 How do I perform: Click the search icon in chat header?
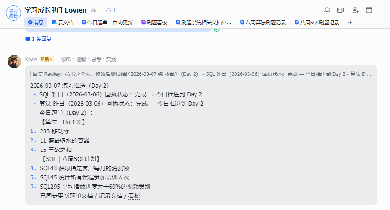tap(327, 10)
